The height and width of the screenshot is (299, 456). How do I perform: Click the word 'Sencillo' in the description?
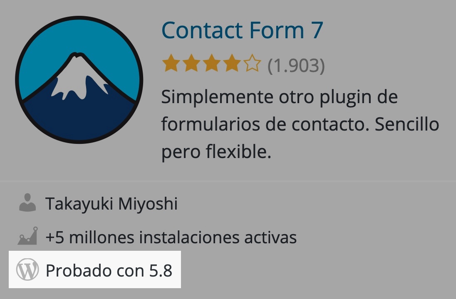[407, 124]
